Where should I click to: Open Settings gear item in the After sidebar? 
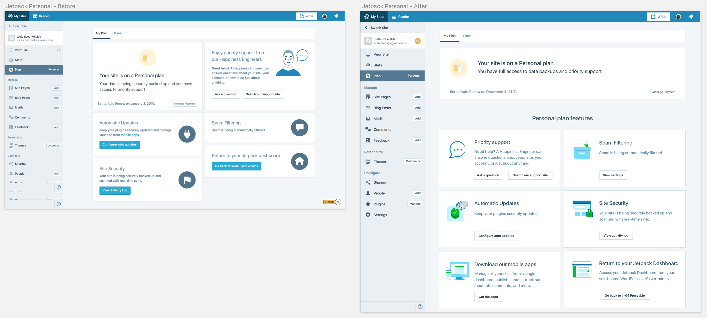380,215
